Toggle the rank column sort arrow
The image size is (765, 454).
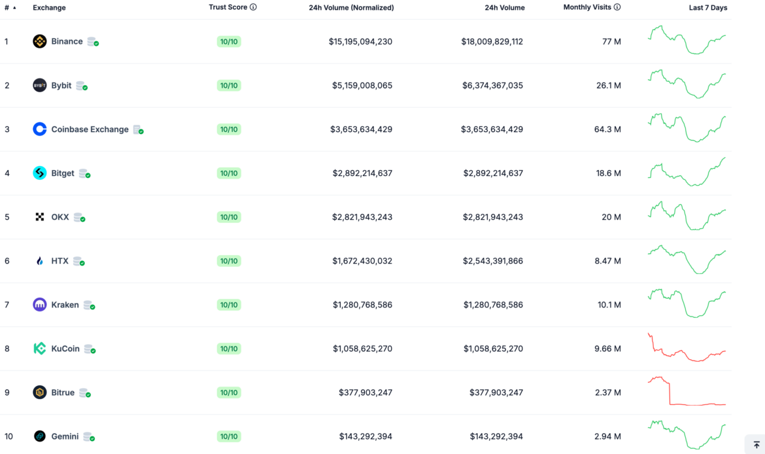(x=14, y=7)
